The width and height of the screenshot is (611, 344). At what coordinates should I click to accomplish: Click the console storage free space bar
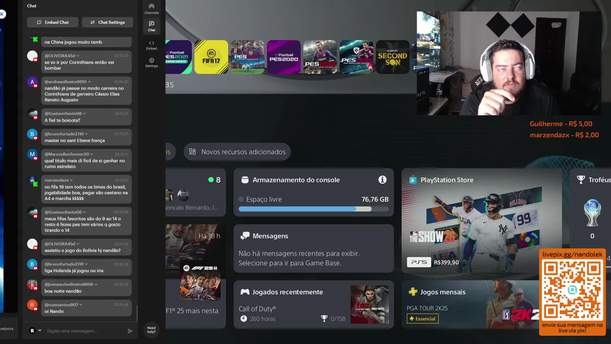point(314,209)
